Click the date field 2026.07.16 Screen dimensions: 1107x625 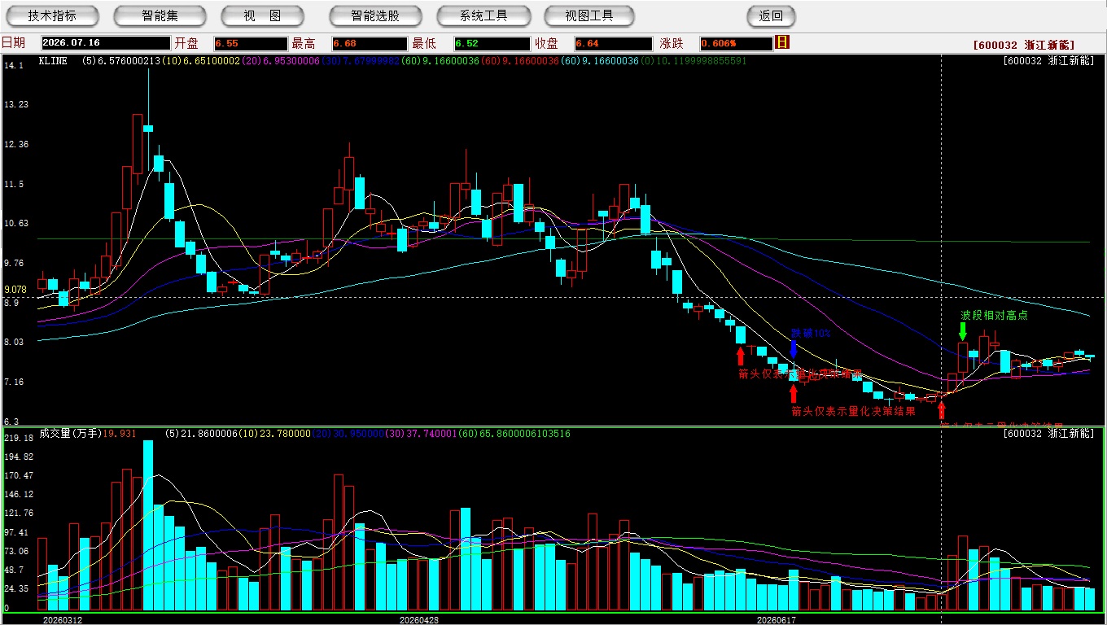click(105, 43)
